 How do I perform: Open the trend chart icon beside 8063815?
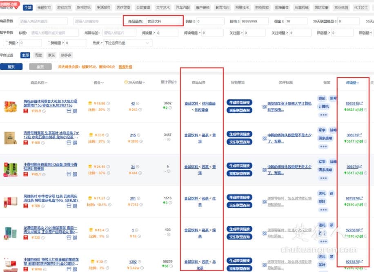361,103
